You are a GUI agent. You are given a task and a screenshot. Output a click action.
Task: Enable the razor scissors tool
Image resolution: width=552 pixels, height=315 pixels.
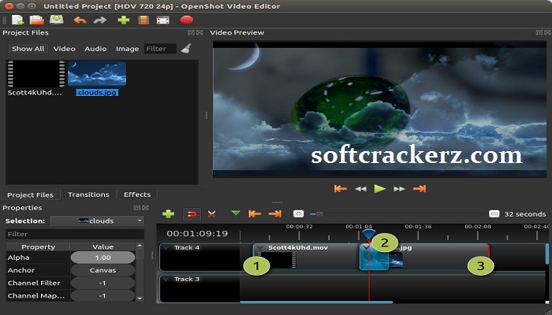tap(211, 213)
